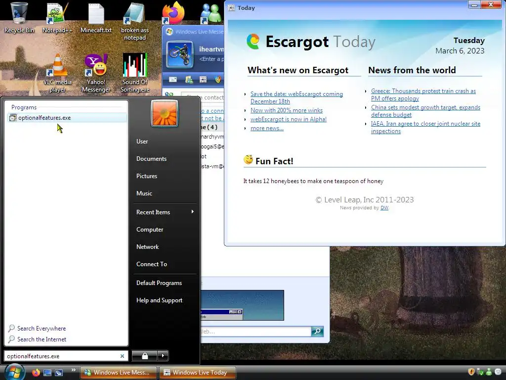Open User folder from Start menu
Viewport: 506px width, 380px height.
(x=142, y=141)
